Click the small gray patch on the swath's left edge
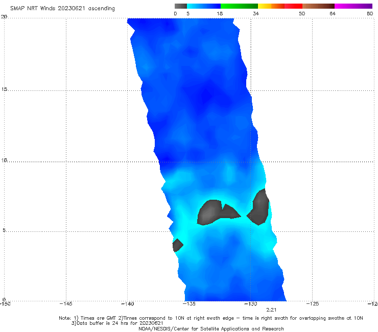Viewport: 378px width, 332px height. click(x=177, y=245)
